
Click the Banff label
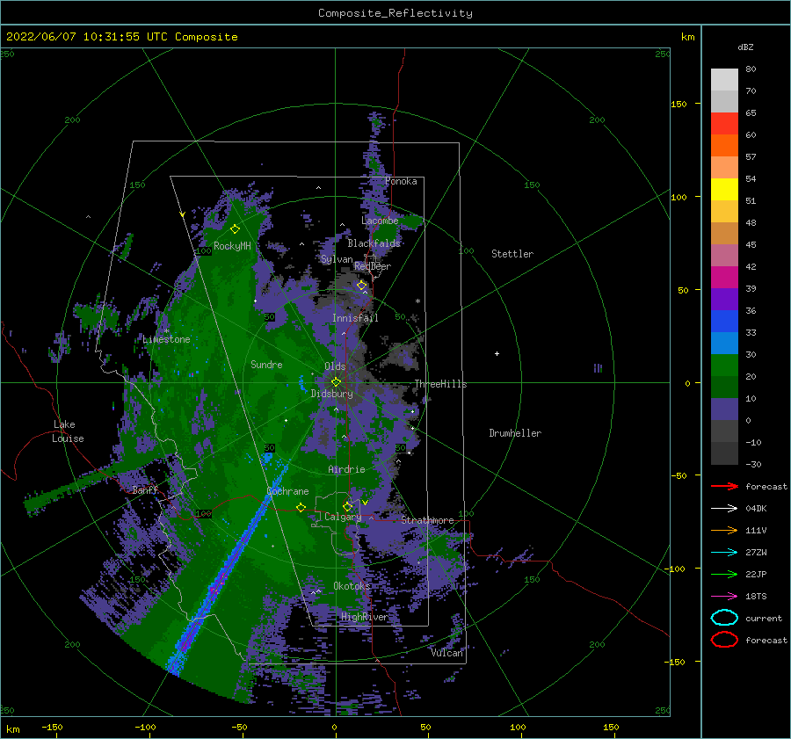pyautogui.click(x=145, y=489)
